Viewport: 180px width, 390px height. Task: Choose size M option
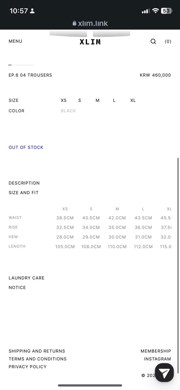click(97, 100)
